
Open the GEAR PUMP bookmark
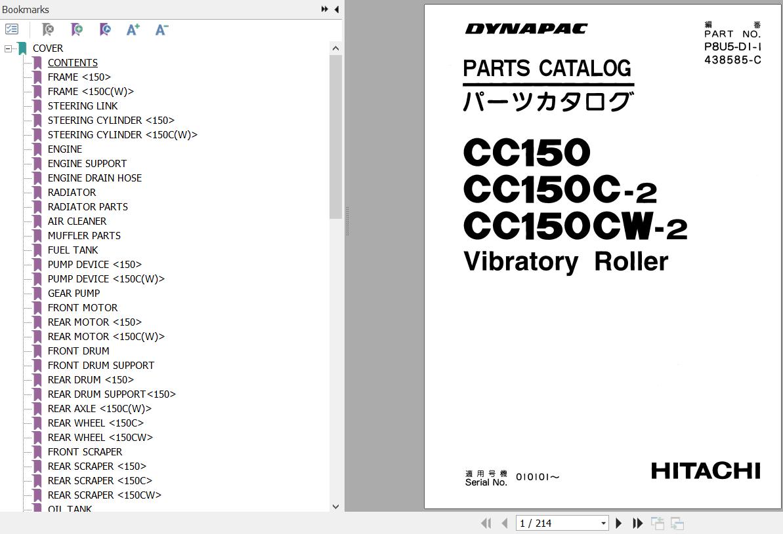pyautogui.click(x=74, y=294)
